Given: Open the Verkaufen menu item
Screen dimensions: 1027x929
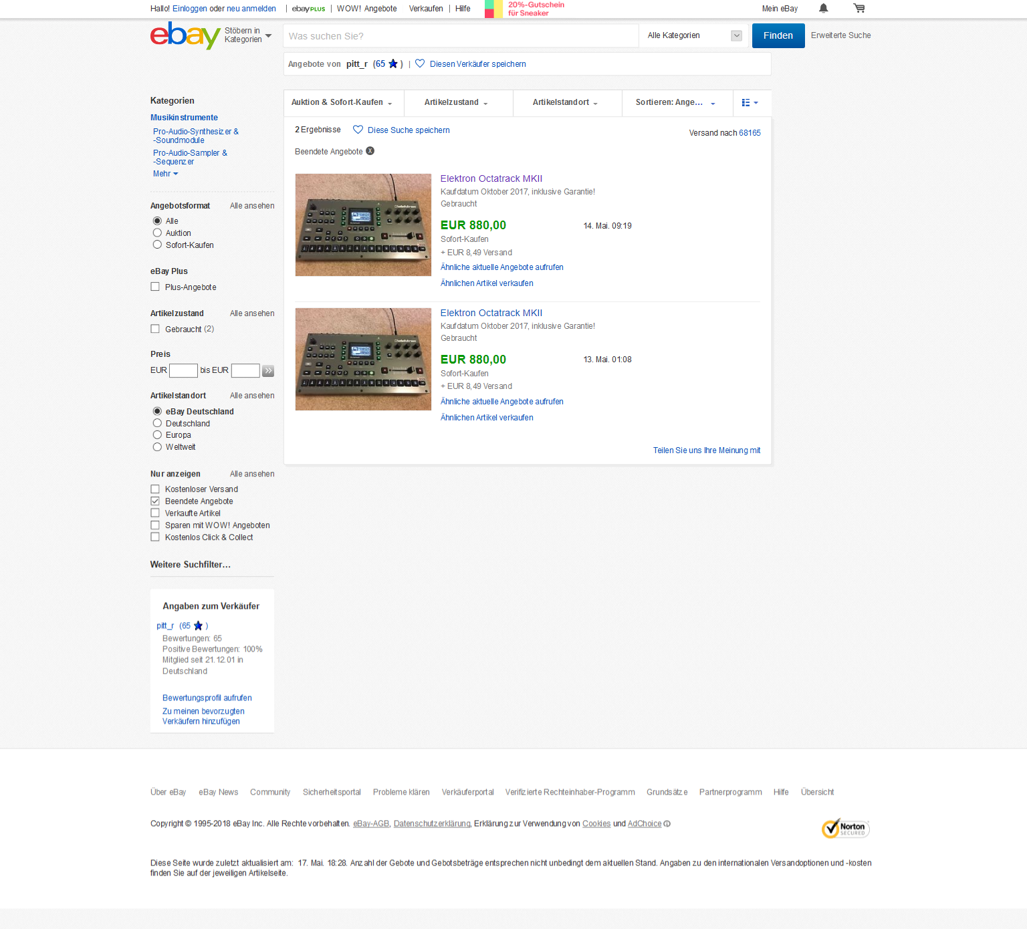Looking at the screenshot, I should (x=426, y=9).
